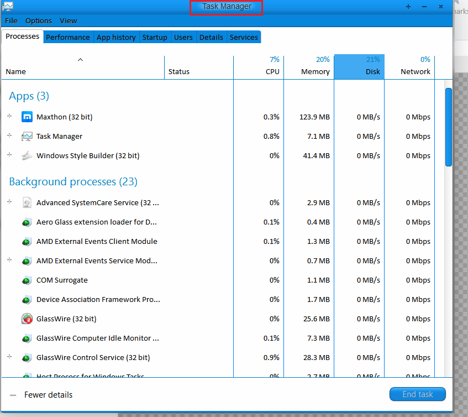Click the Windows Style Builder icon

(27, 155)
